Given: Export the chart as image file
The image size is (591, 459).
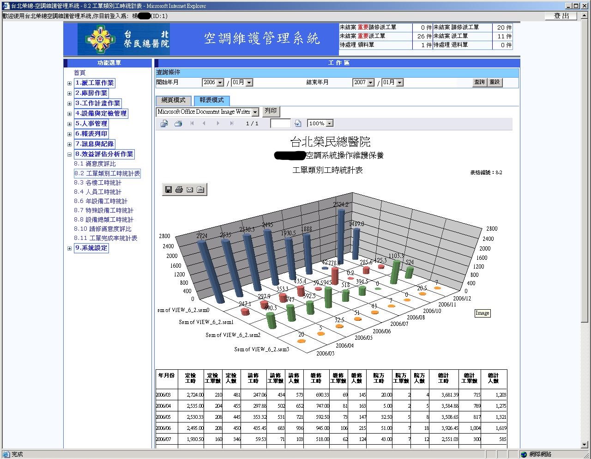Looking at the screenshot, I should pos(200,190).
